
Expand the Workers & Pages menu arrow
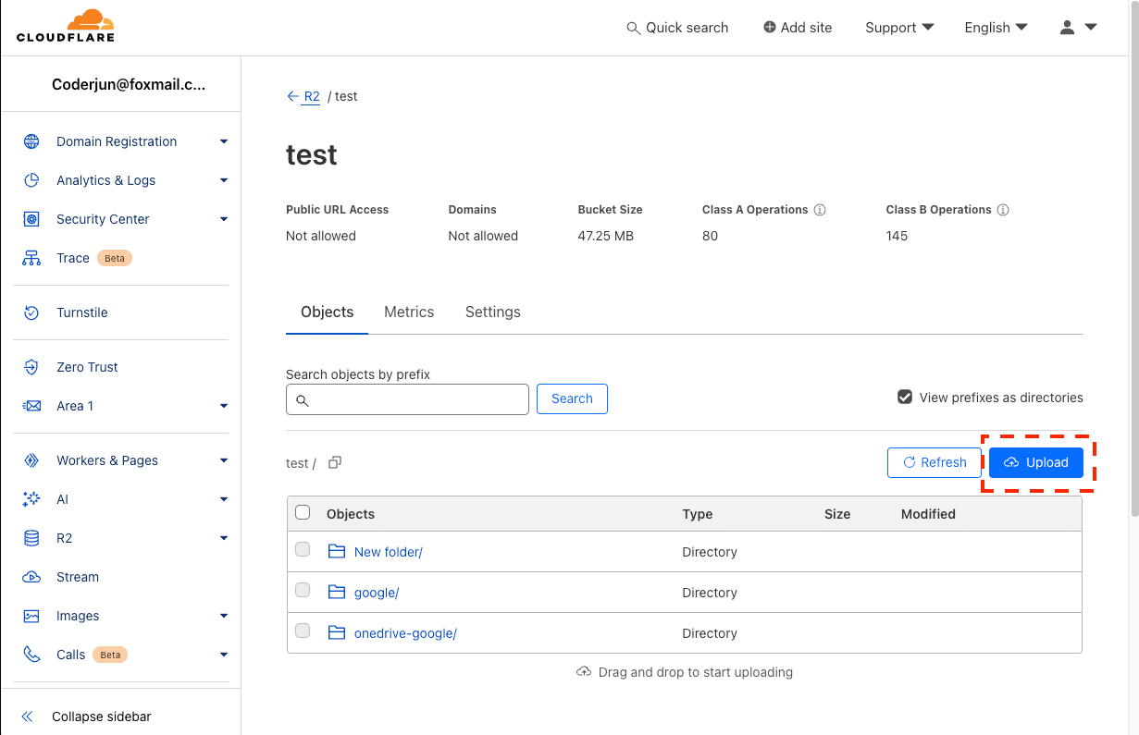[x=224, y=460]
